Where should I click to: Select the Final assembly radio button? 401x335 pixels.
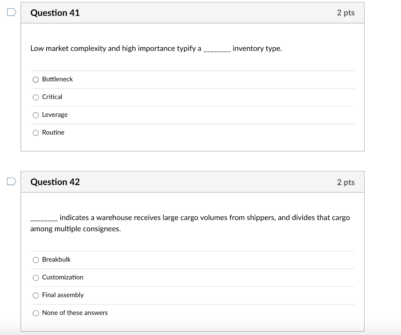coord(36,295)
